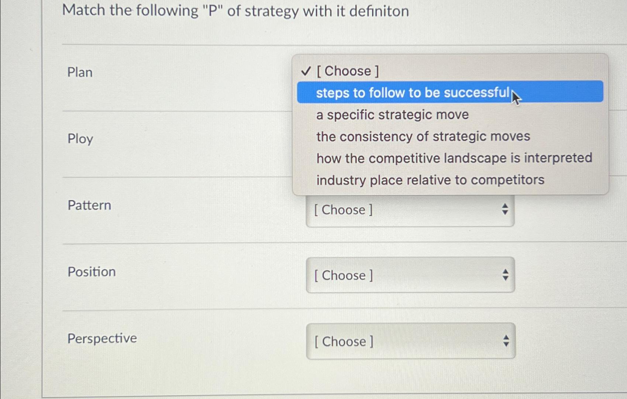This screenshot has height=399, width=627.
Task: Choose "the consistency of strategic moves" definition
Action: coord(423,136)
